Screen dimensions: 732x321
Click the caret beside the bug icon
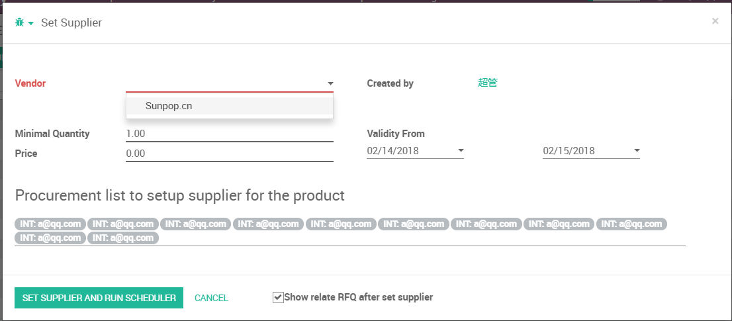tap(30, 24)
